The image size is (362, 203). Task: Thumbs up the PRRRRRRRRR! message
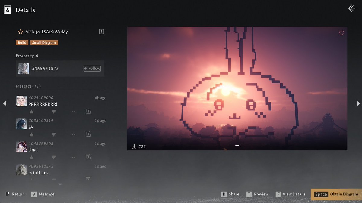31,112
